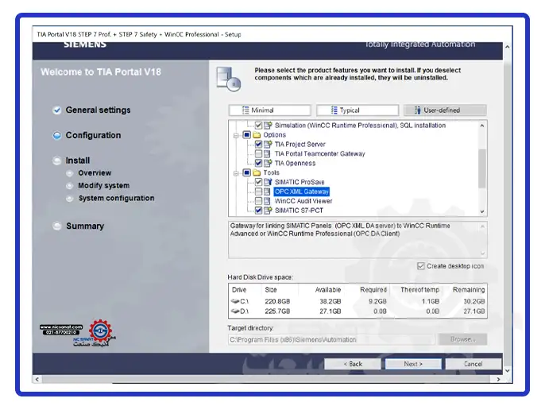Click the C:\ Required value 9.2GB
This screenshot has width=545, height=410.
tap(377, 301)
